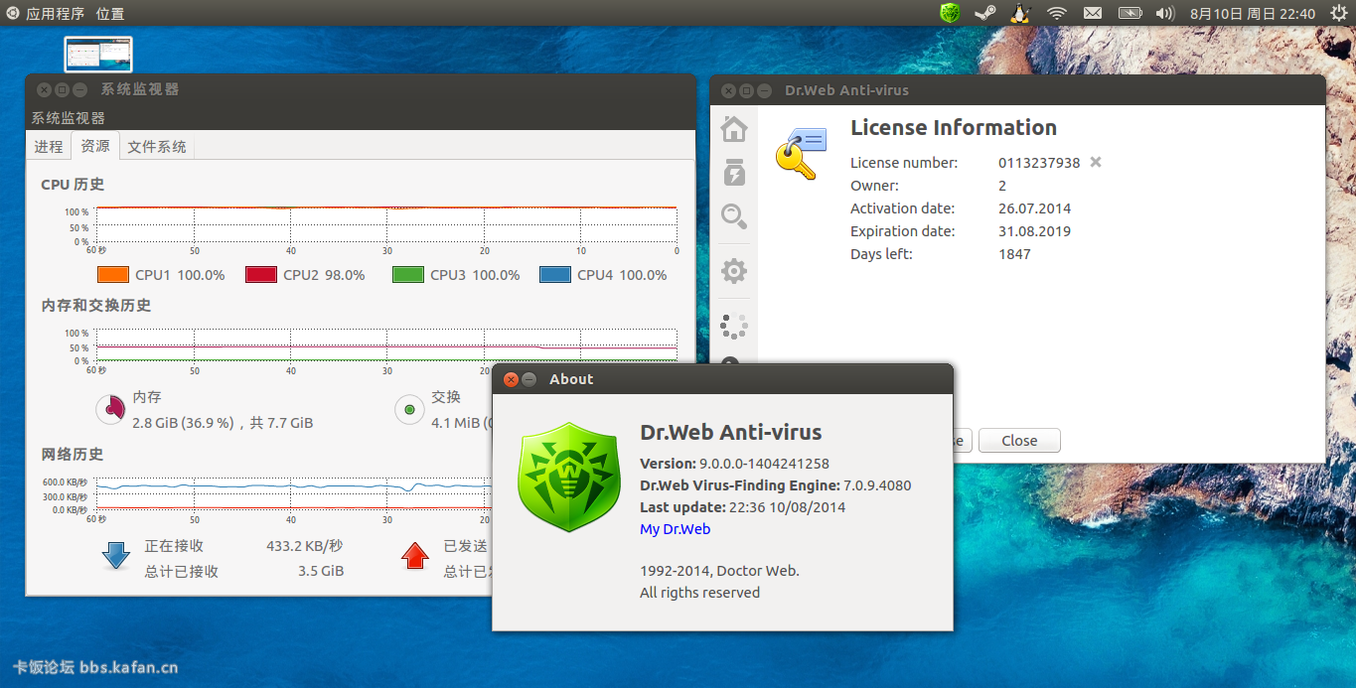
Task: Click the Ubuntu logo beside 应用程序
Action: (x=13, y=13)
